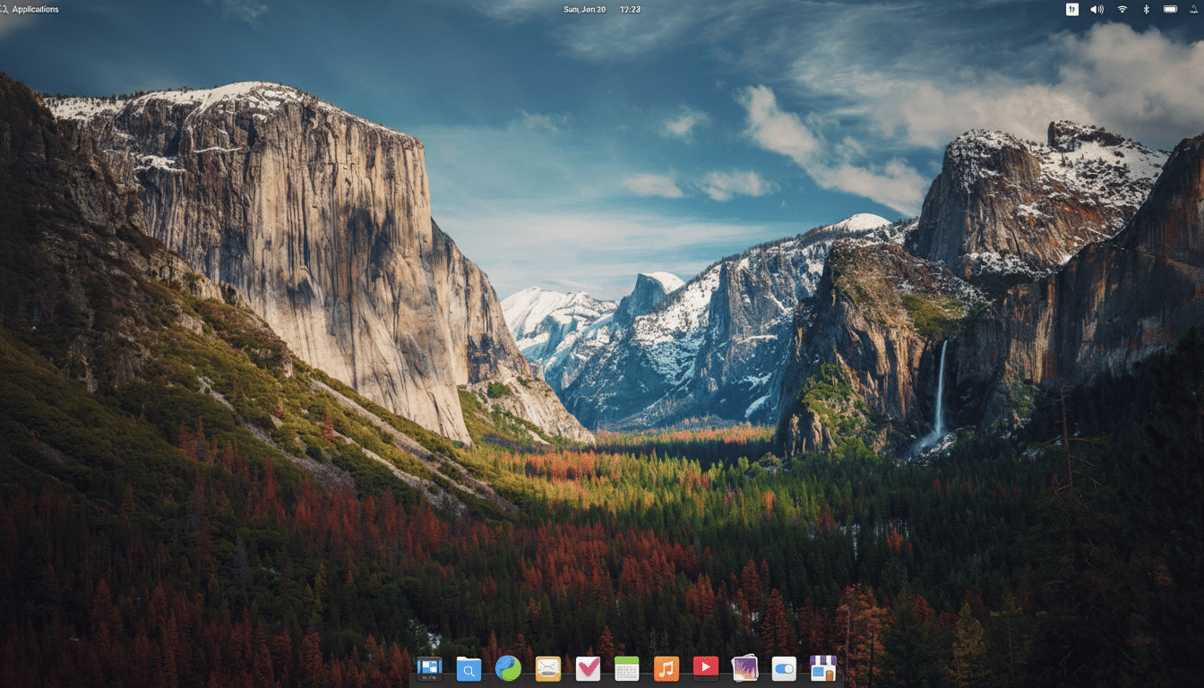Open the multitasking view icon
The image size is (1204, 688).
pos(430,668)
